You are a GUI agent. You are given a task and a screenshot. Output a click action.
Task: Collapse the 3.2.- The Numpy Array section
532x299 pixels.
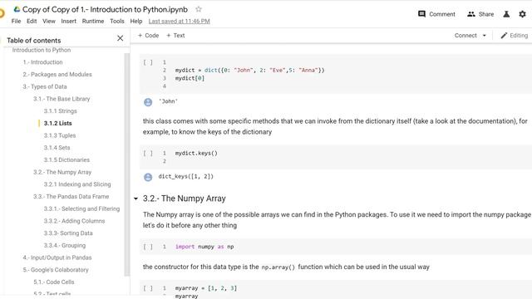click(135, 199)
